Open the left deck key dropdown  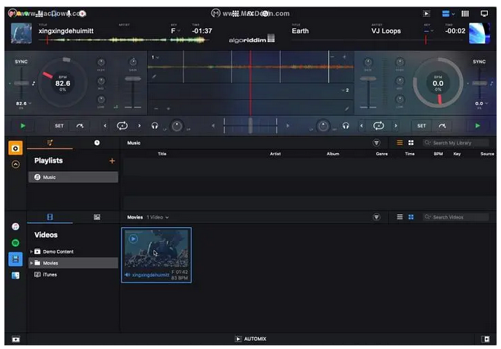click(x=175, y=31)
